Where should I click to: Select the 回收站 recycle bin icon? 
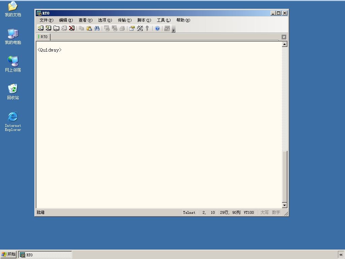pos(13,92)
